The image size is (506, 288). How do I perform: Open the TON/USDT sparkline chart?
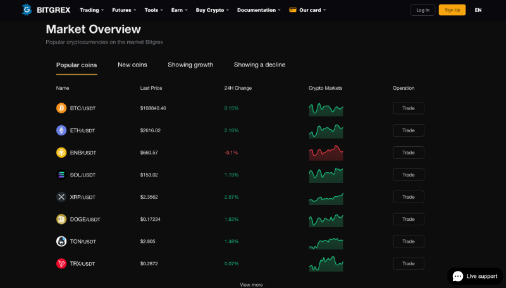326,244
